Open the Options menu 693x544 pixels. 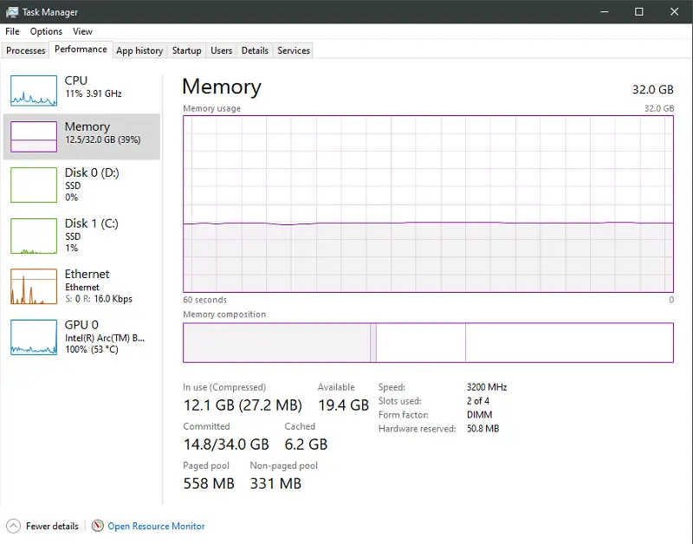[x=46, y=31]
